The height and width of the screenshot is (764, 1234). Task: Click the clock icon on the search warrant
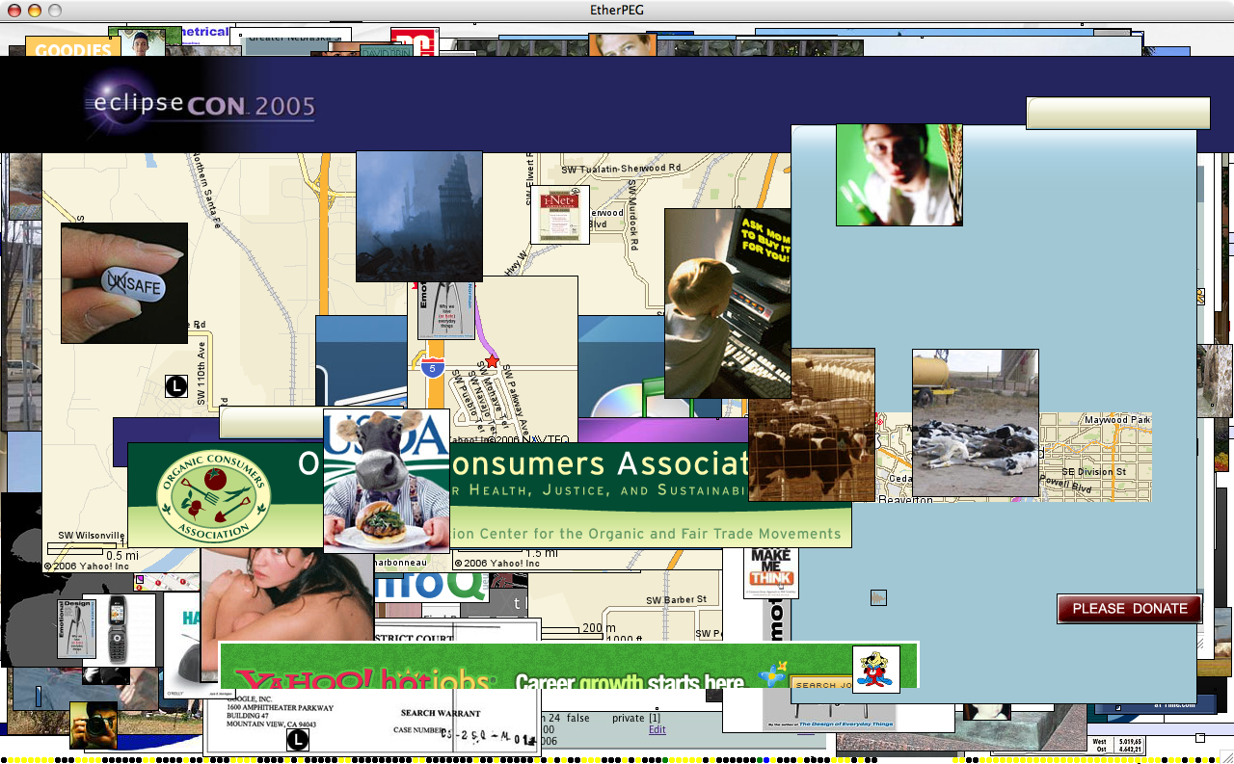(298, 740)
